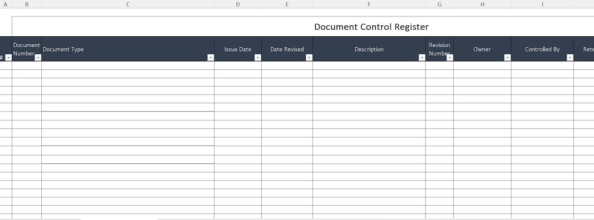This screenshot has width=594, height=220.
Task: Expand the Issue Date filter arrow
Action: coord(257,58)
